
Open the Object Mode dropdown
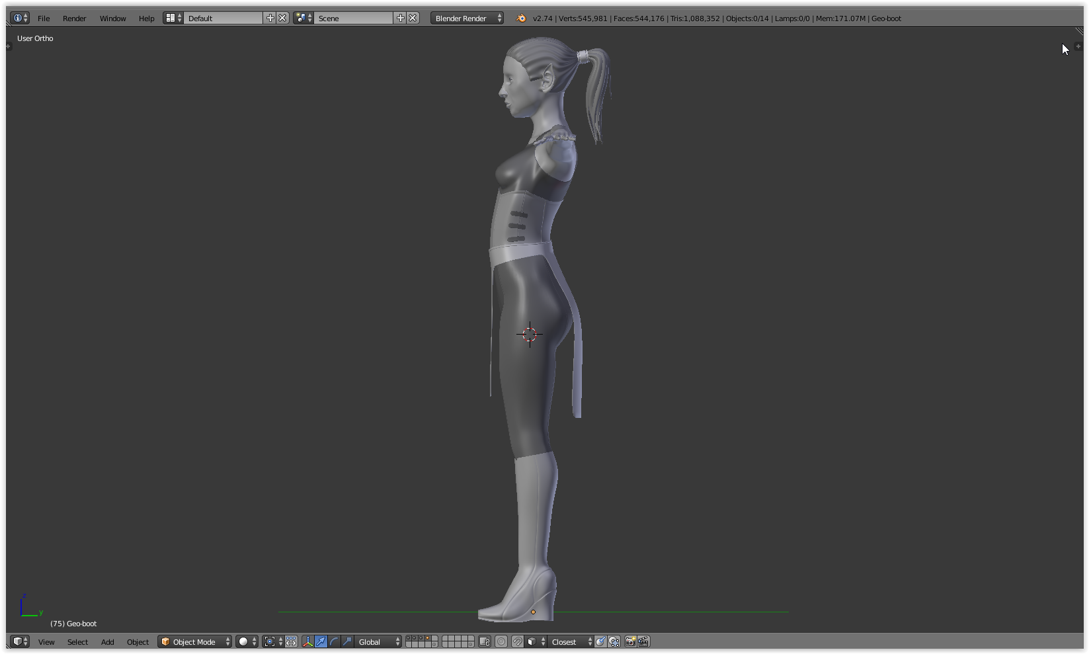[195, 641]
